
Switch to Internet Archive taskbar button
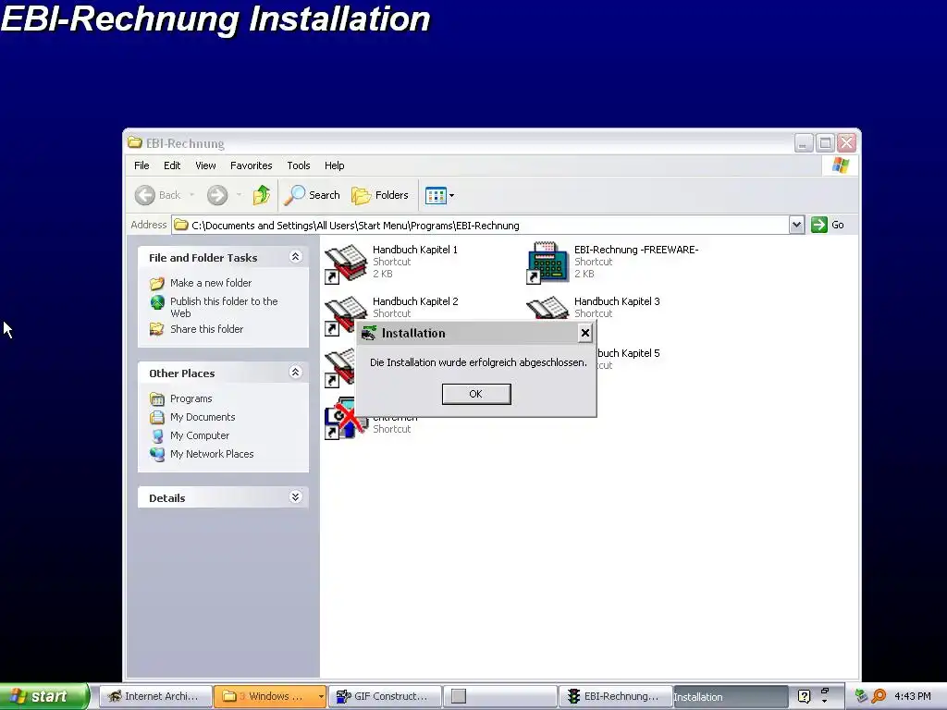155,696
